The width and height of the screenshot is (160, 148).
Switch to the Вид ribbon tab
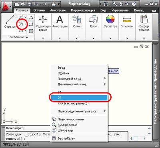103,10
